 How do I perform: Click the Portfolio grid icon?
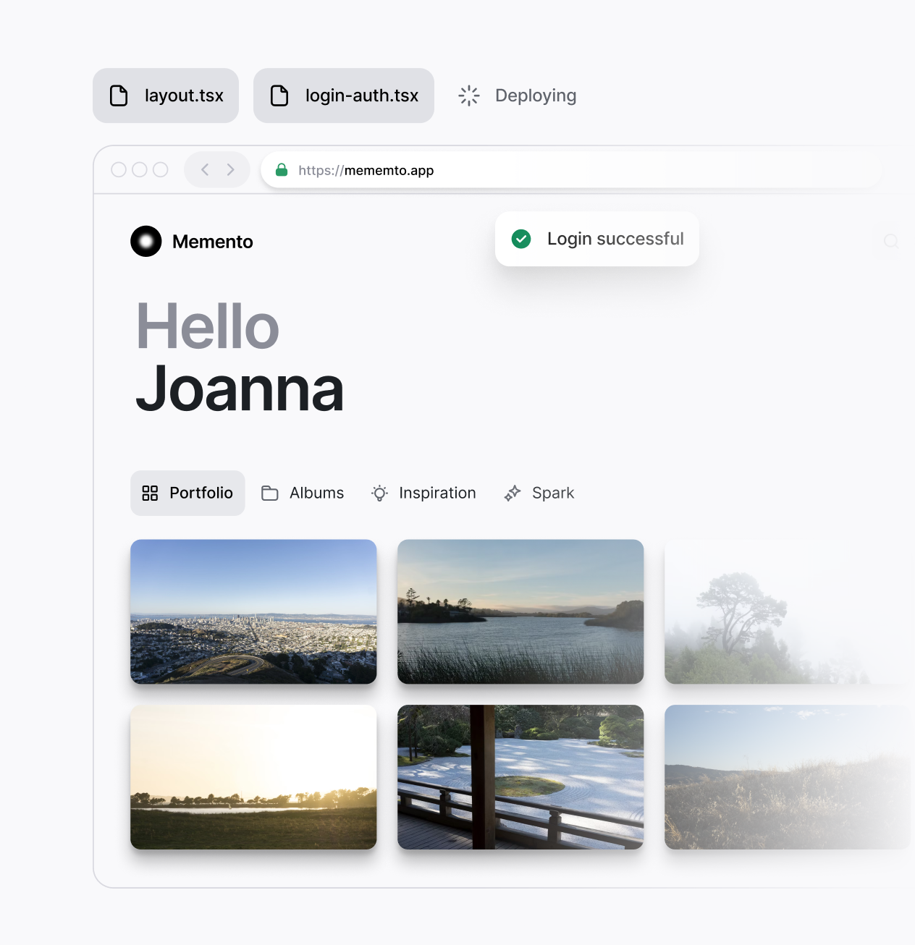pos(150,493)
